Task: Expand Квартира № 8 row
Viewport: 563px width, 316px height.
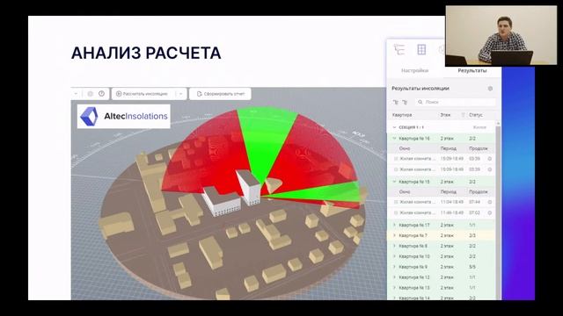Action: [394, 246]
